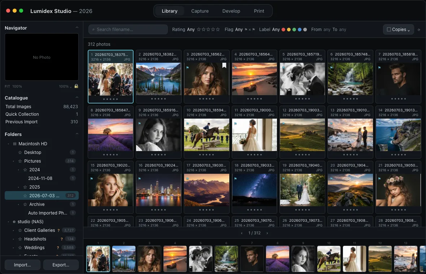Click the flag on photo 18 milky way
Viewport: 426px width, 274px height.
coord(235,178)
